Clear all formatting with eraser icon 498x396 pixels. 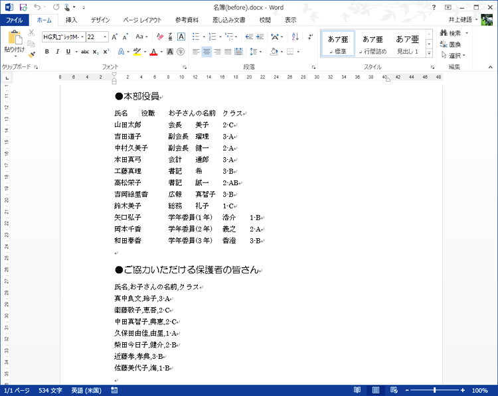(160, 36)
